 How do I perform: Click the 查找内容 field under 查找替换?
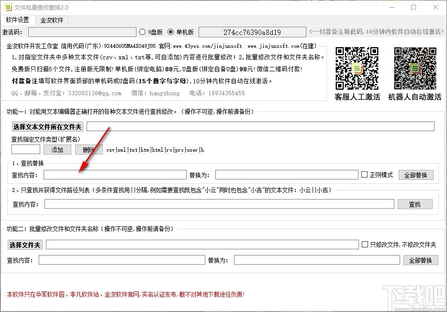click(115, 175)
